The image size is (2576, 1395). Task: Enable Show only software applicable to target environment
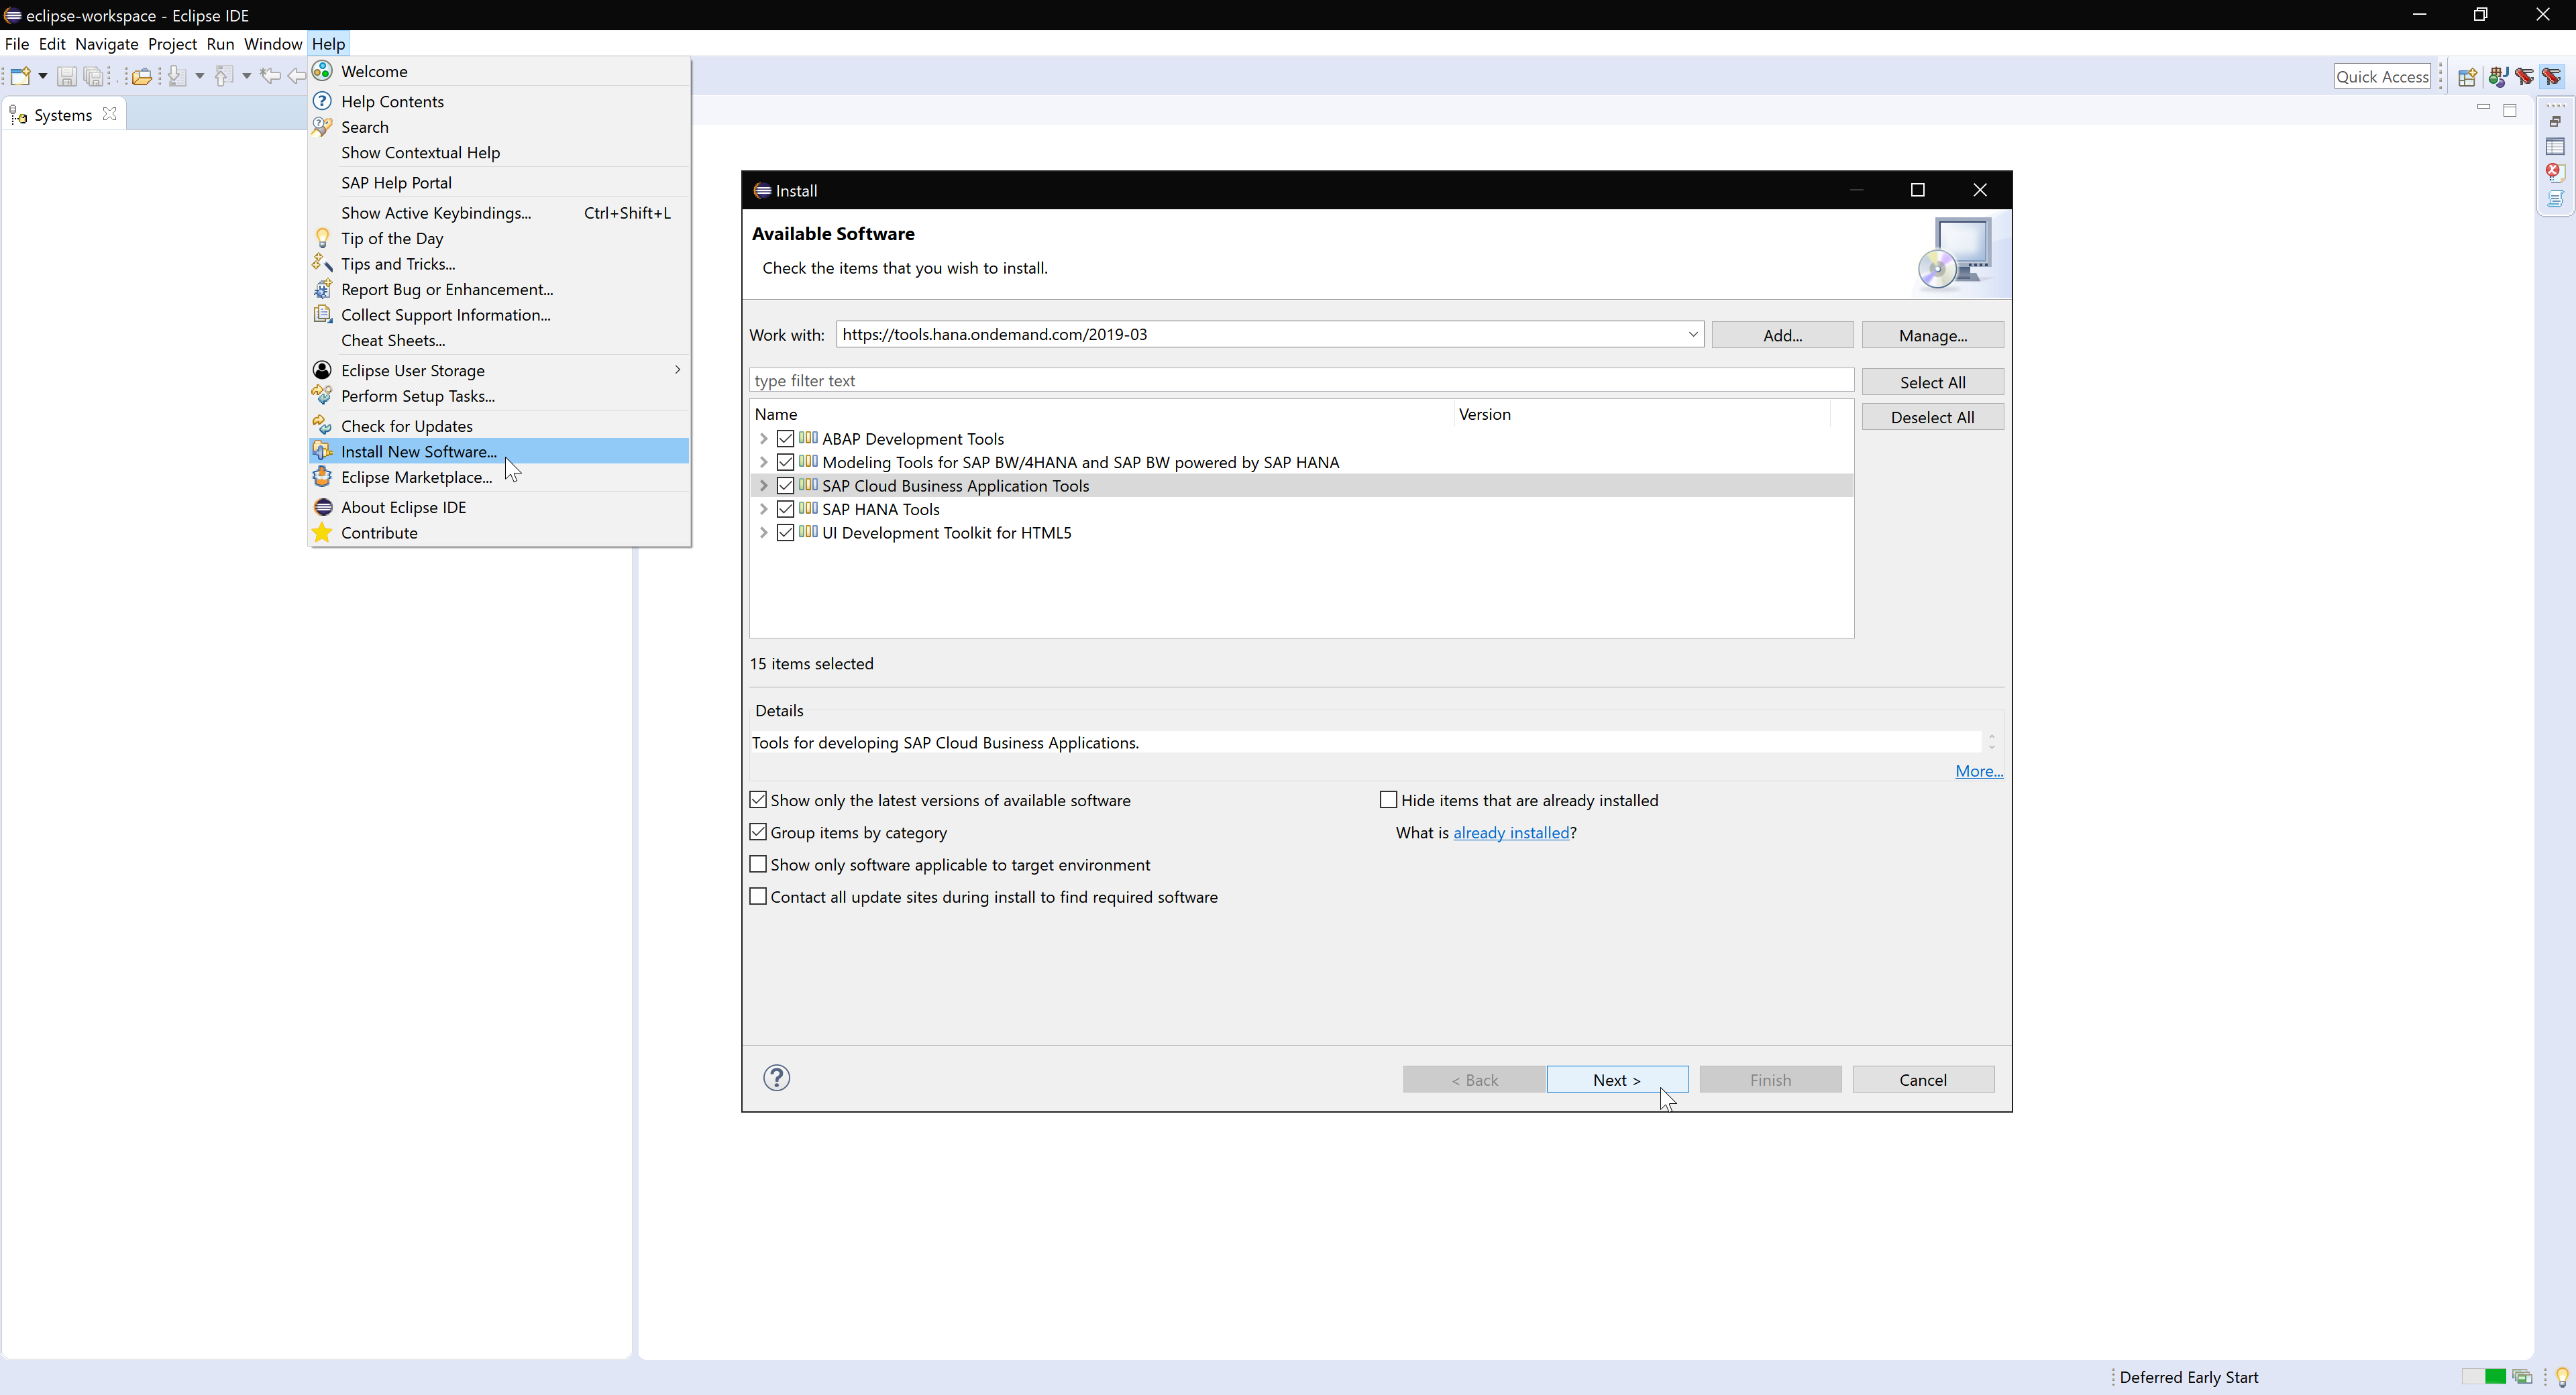tap(758, 864)
